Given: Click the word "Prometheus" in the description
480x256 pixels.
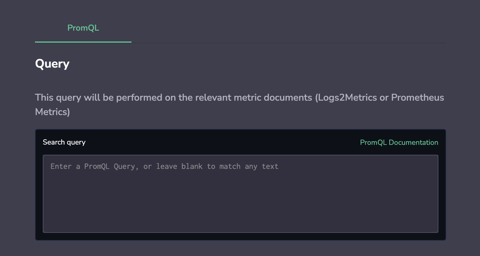Looking at the screenshot, I should pyautogui.click(x=417, y=97).
